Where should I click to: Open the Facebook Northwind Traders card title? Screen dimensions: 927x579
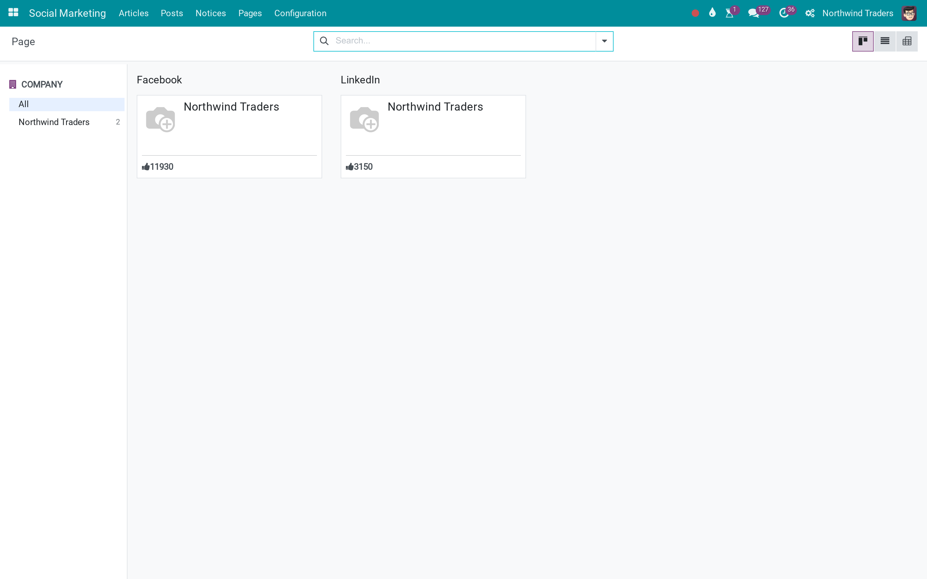pyautogui.click(x=231, y=107)
